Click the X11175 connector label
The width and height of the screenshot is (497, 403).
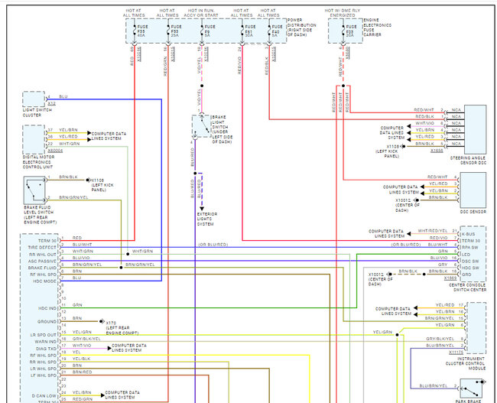456,353
